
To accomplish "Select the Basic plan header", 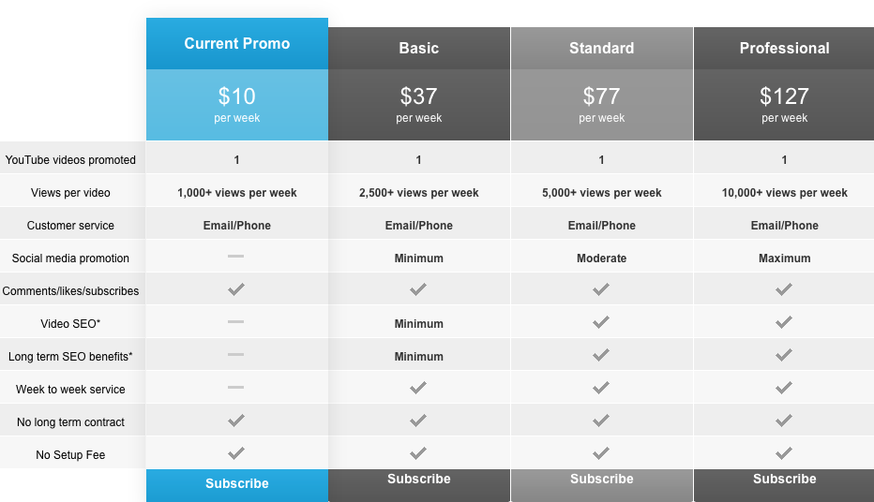I will [x=419, y=49].
